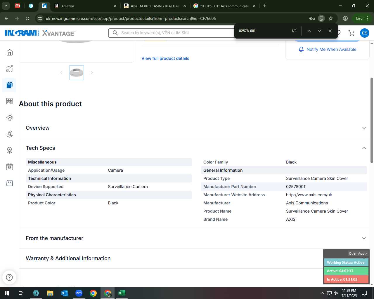Open Zoom from taskbar

coord(79,293)
